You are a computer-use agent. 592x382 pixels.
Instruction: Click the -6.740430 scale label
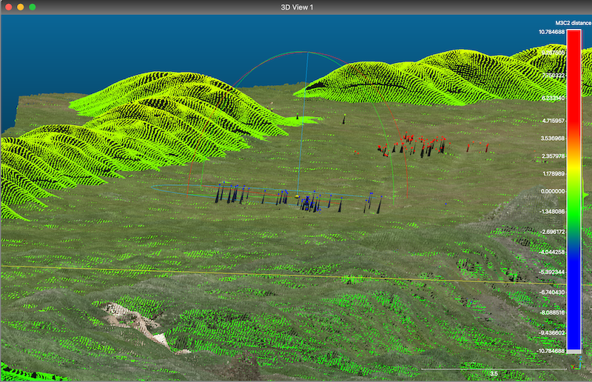pos(552,292)
